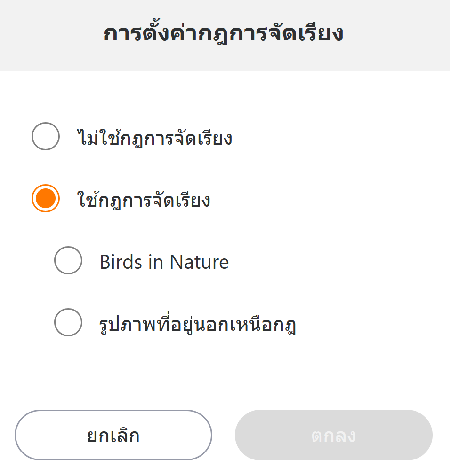Click the 'ใช้กฎการจัดเรียง' option label text
This screenshot has height=475, width=450.
143,200
